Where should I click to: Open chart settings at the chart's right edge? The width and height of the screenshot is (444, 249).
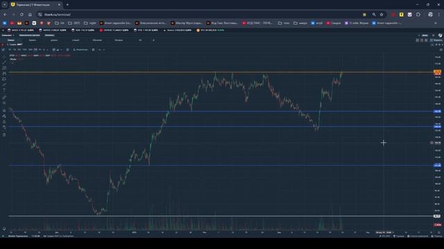coord(441,50)
